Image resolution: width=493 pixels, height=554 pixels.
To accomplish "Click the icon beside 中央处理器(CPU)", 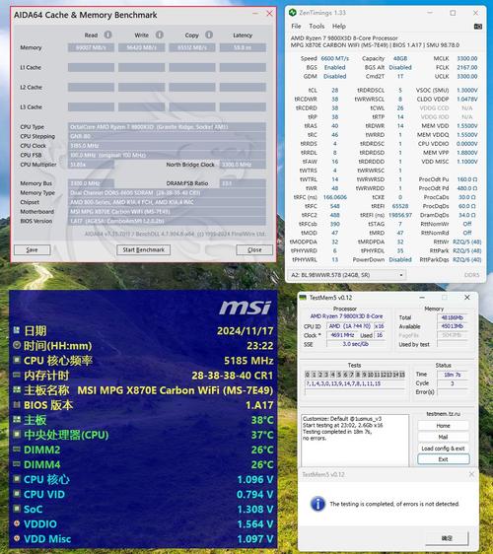I will (17, 434).
